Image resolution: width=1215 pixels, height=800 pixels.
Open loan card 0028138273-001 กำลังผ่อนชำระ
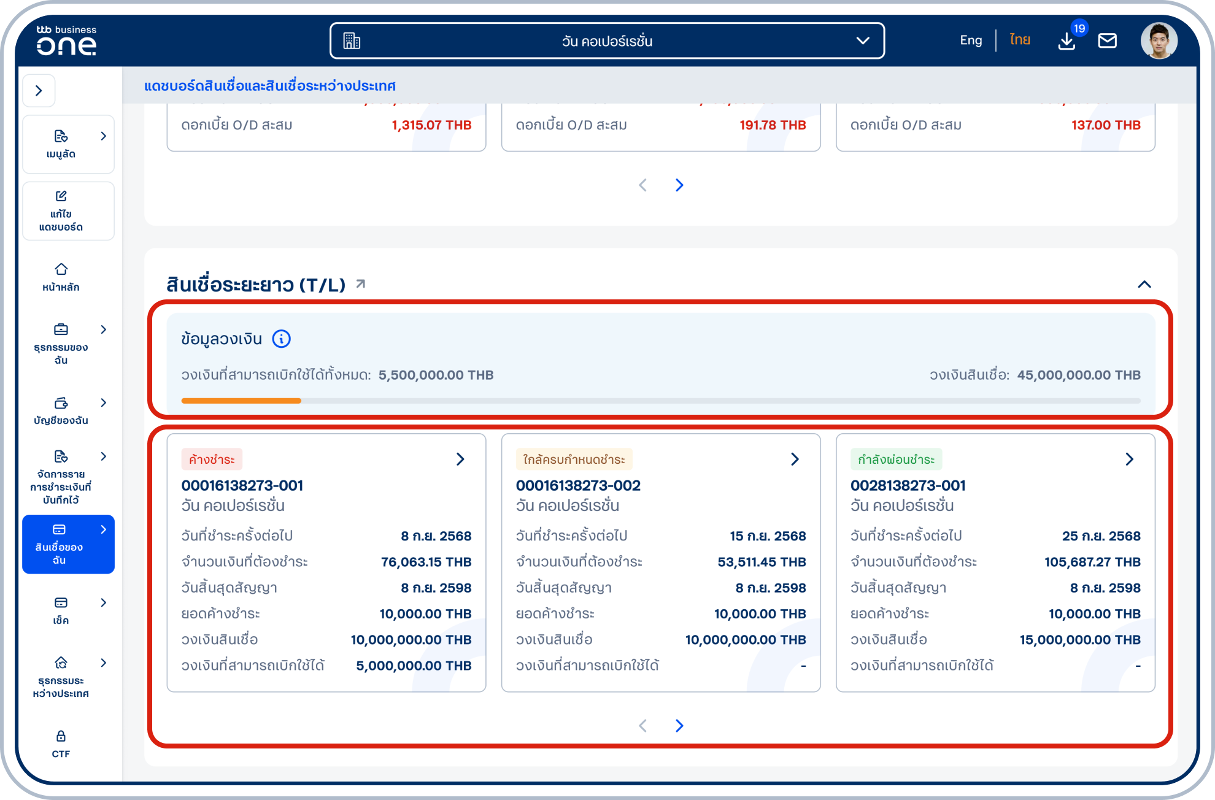[1129, 459]
